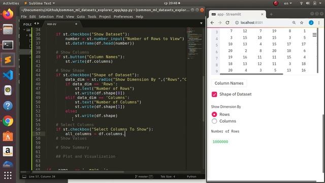The width and height of the screenshot is (325, 183).
Task: Open network indicator in top bar
Action: [301, 3]
